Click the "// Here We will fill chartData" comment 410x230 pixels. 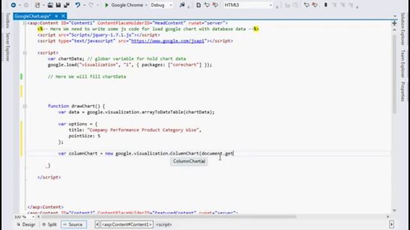[x=87, y=77]
